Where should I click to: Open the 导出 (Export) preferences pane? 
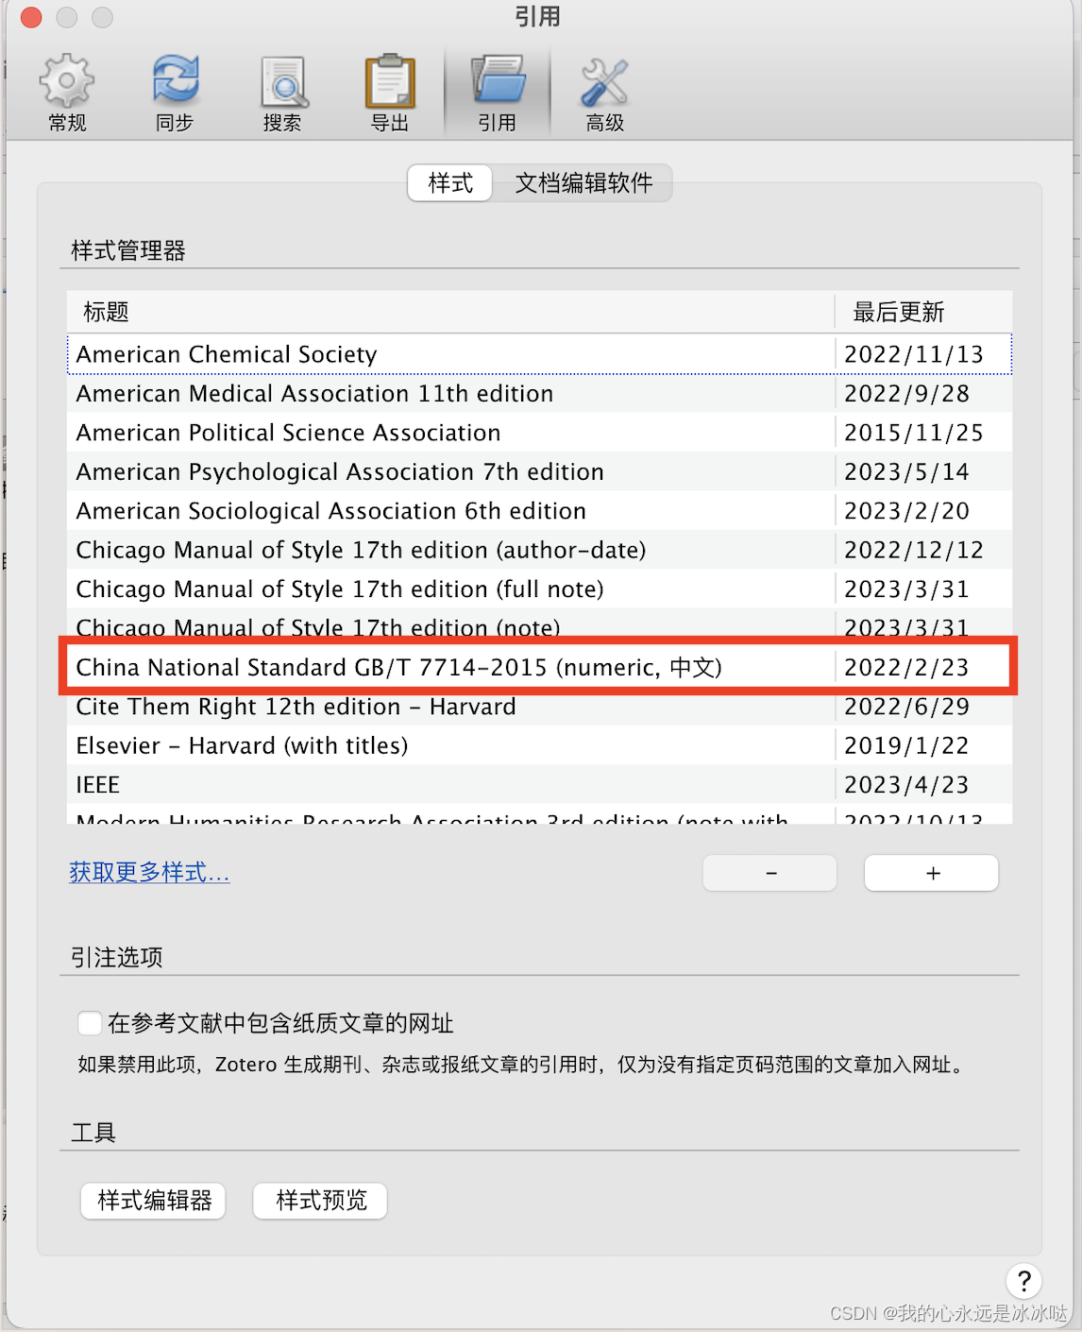(x=390, y=93)
